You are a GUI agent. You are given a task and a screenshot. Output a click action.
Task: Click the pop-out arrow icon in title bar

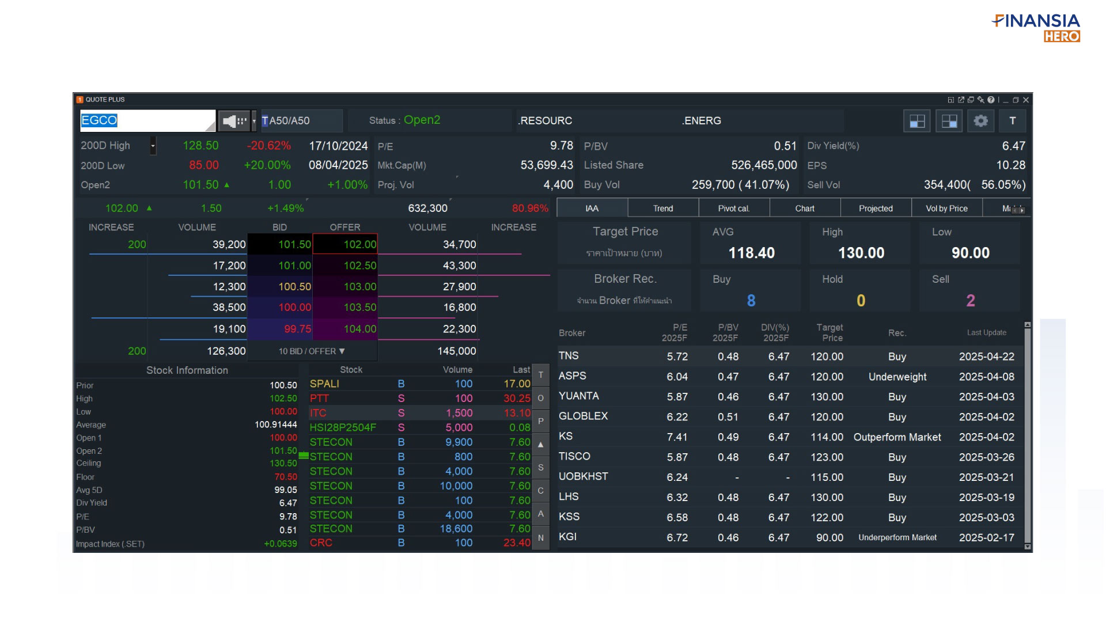pos(961,100)
